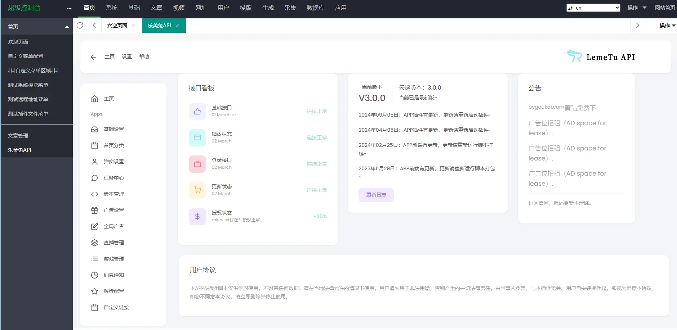Viewport: 677px width, 330px height.
Task: Select the 任务中心 chat bubble icon
Action: (x=94, y=177)
